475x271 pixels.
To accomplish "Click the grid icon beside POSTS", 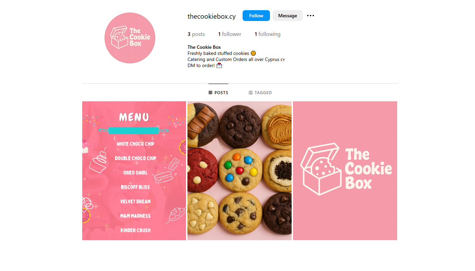I will [210, 92].
